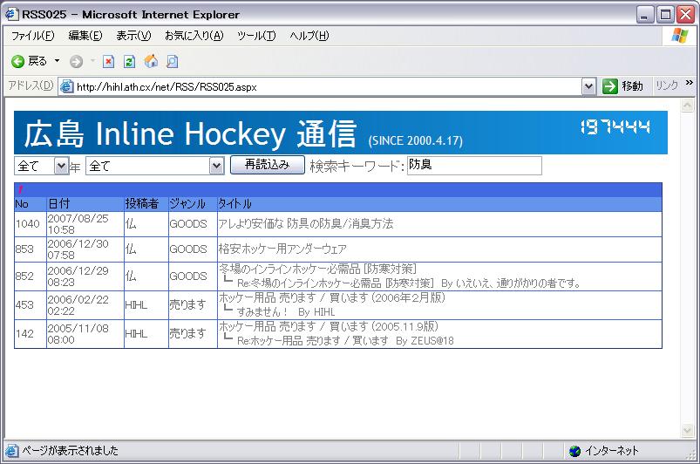Click the green 移動 (Go) arrow

pos(610,86)
